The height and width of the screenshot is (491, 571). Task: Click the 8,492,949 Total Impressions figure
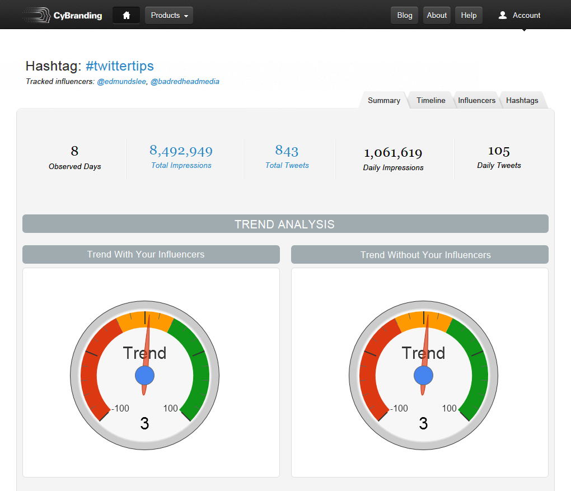(x=181, y=151)
